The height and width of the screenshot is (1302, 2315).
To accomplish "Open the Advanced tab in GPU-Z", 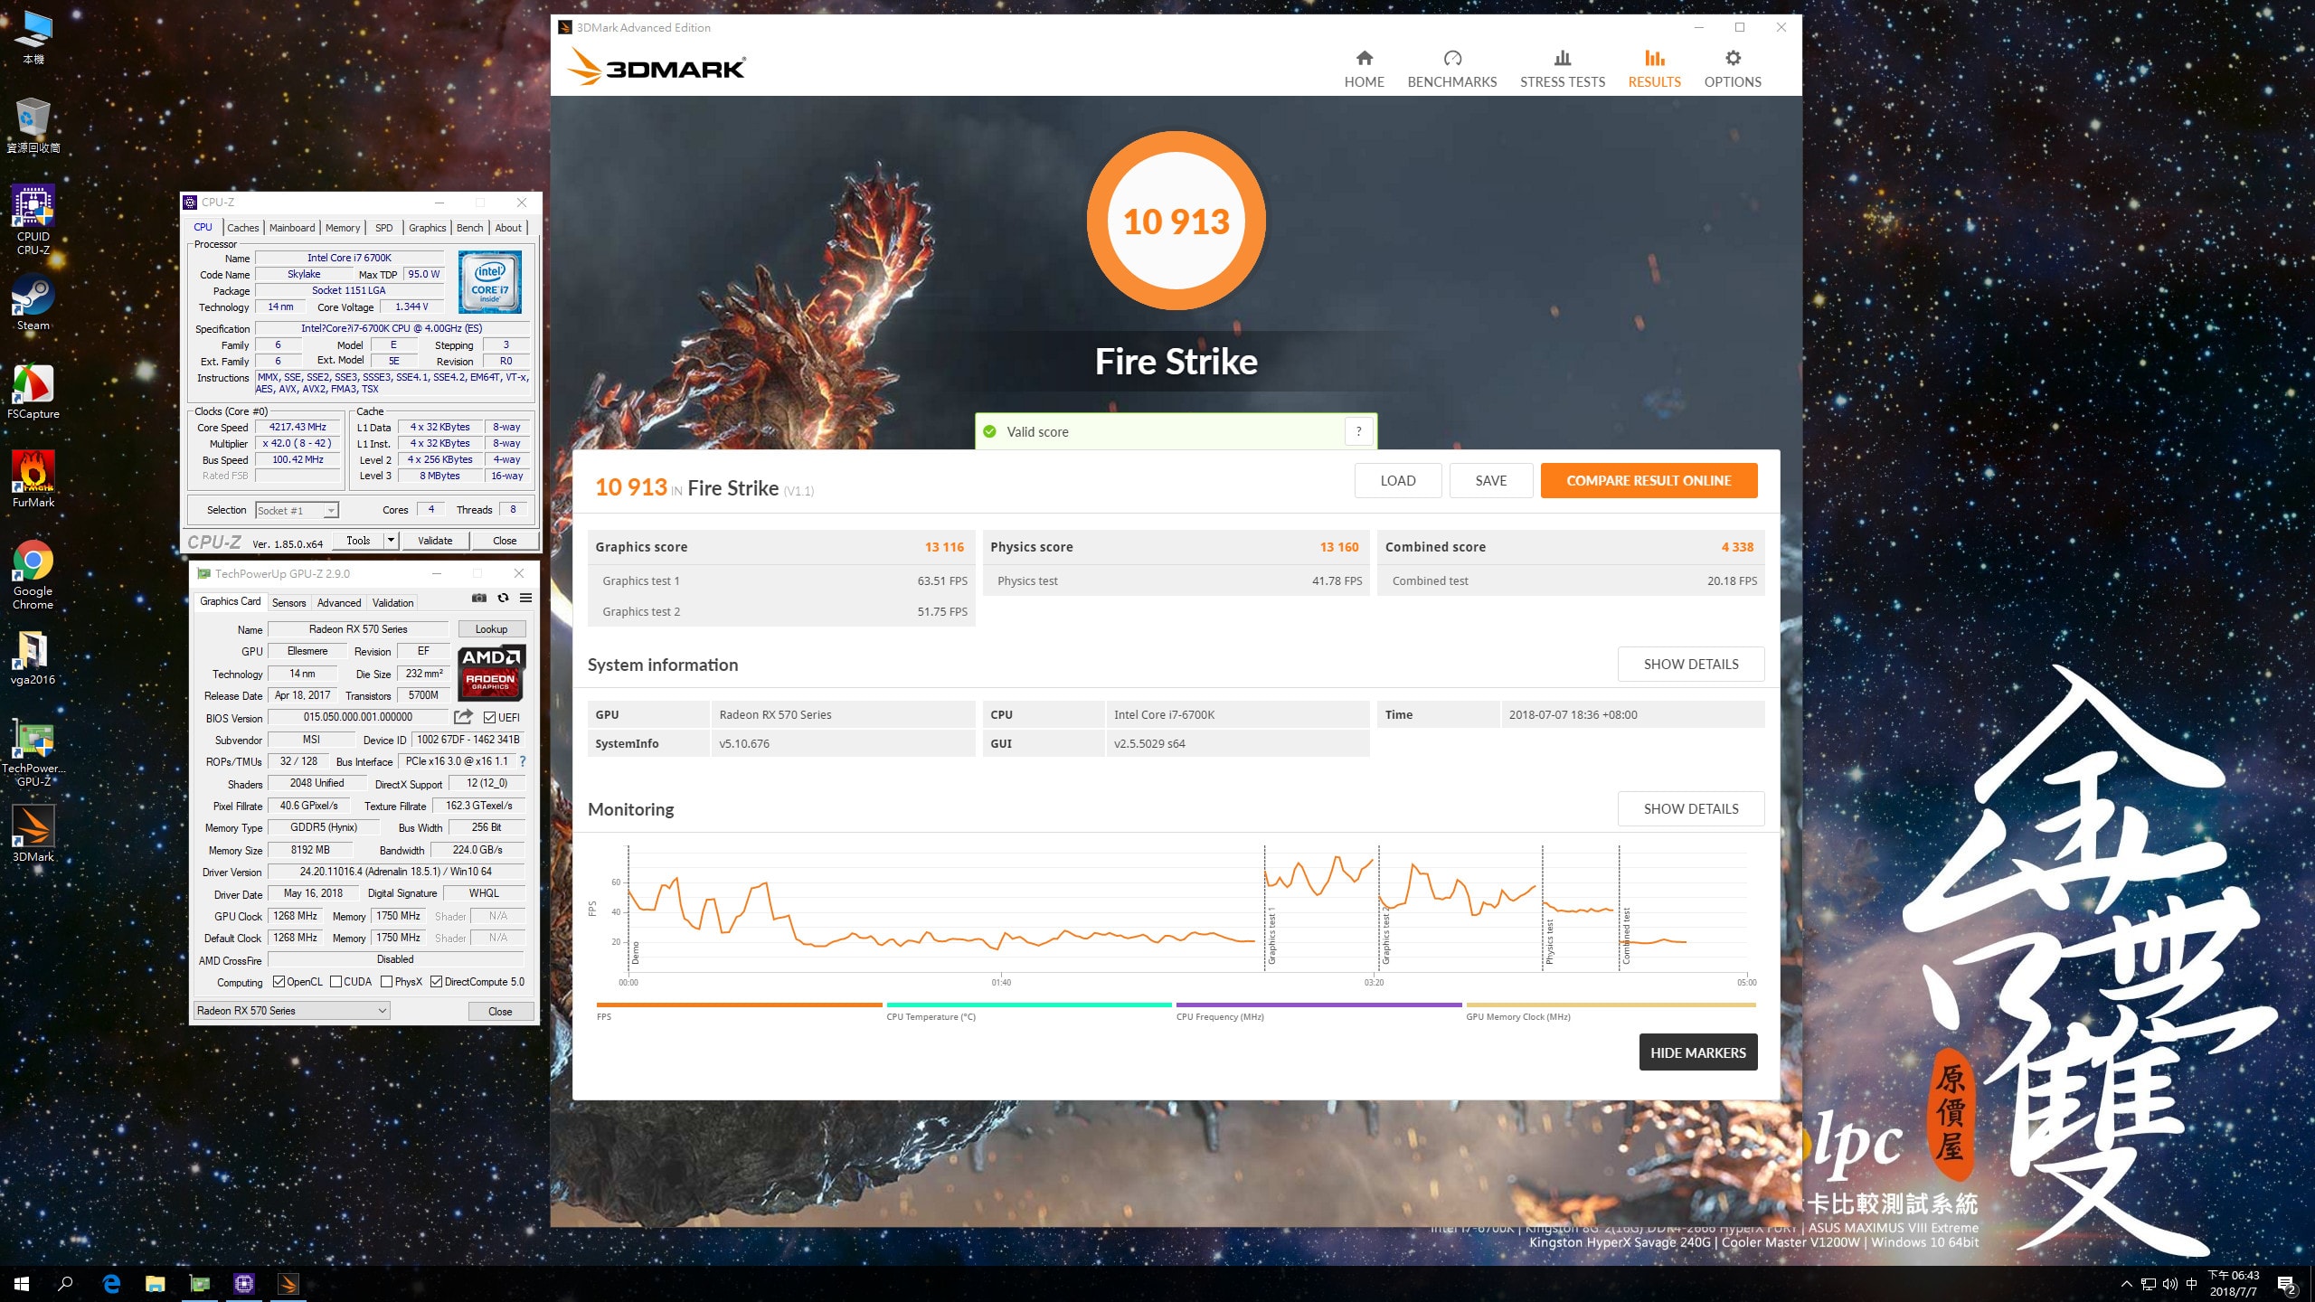I will (x=339, y=603).
